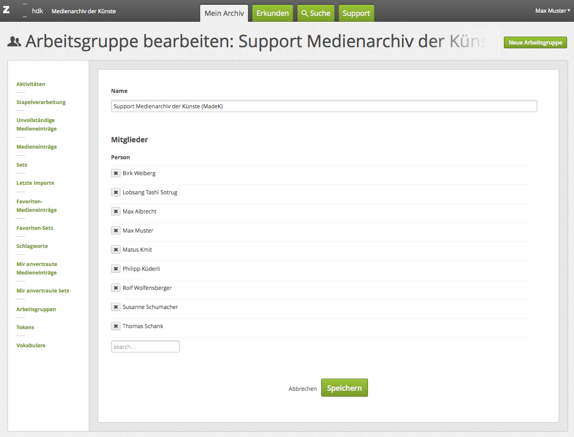The image size is (574, 437).
Task: Remove member Birk Weiberg with x icon
Action: (116, 173)
